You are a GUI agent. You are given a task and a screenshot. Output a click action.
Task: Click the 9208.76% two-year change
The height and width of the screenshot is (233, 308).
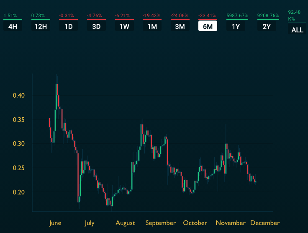(268, 16)
